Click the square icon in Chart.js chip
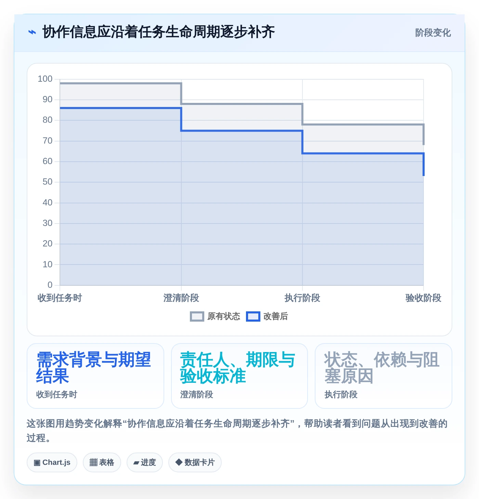Viewport: 479px width, 499px height. click(x=37, y=463)
